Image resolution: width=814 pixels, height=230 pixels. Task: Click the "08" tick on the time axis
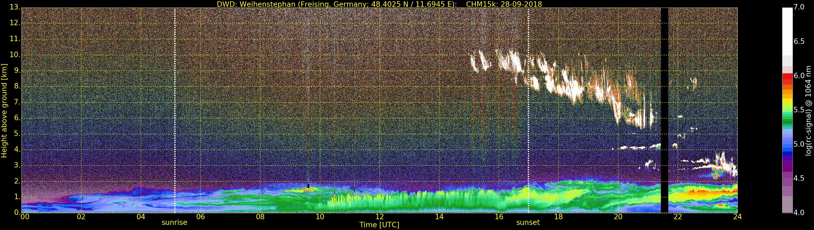coord(260,216)
